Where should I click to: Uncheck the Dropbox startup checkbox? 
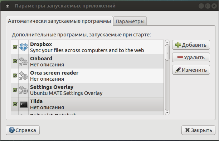pyautogui.click(x=15, y=47)
